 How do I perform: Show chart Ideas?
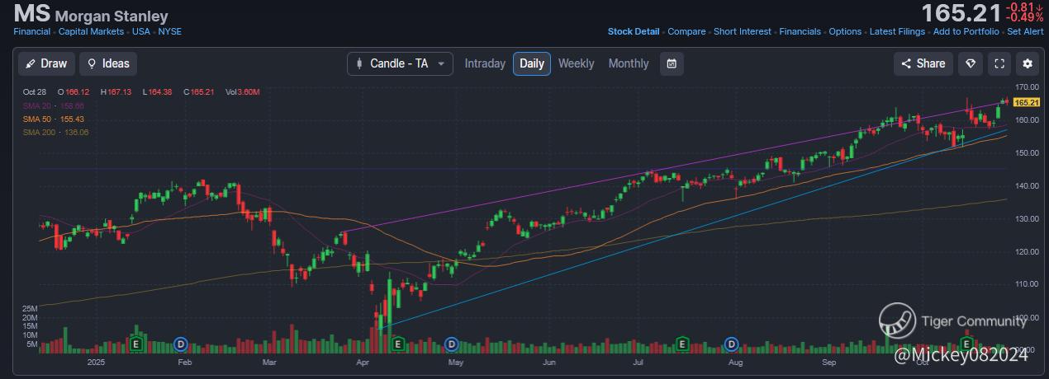coord(108,63)
